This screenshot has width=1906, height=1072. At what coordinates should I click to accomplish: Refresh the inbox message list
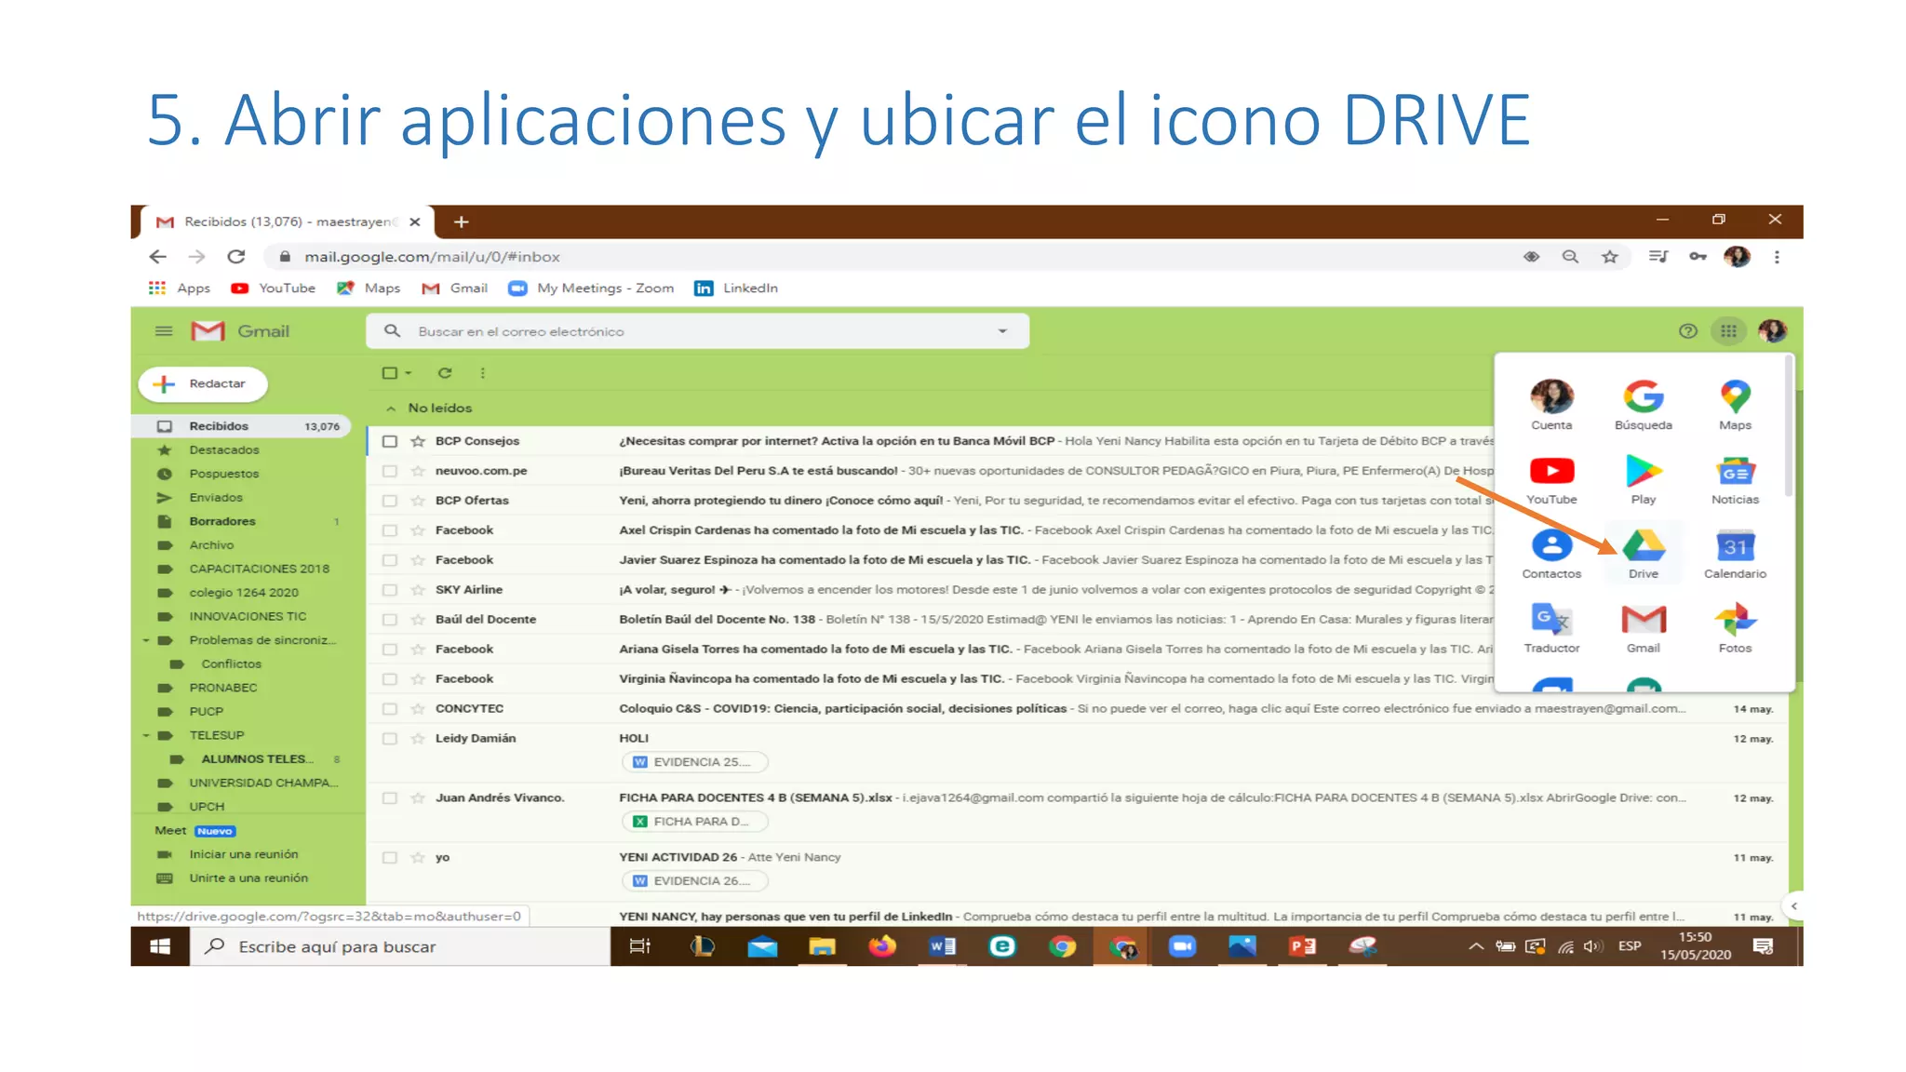pyautogui.click(x=445, y=373)
